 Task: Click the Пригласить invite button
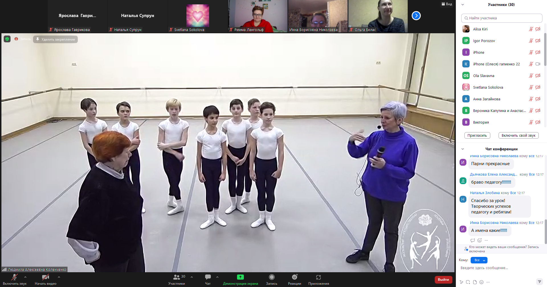477,136
